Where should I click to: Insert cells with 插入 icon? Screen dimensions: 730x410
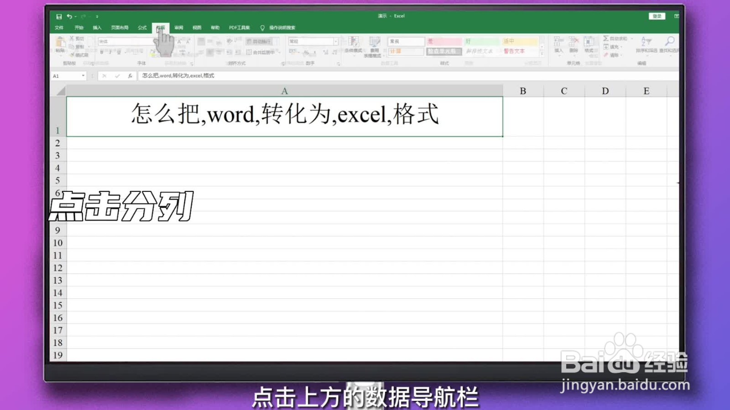coord(558,45)
